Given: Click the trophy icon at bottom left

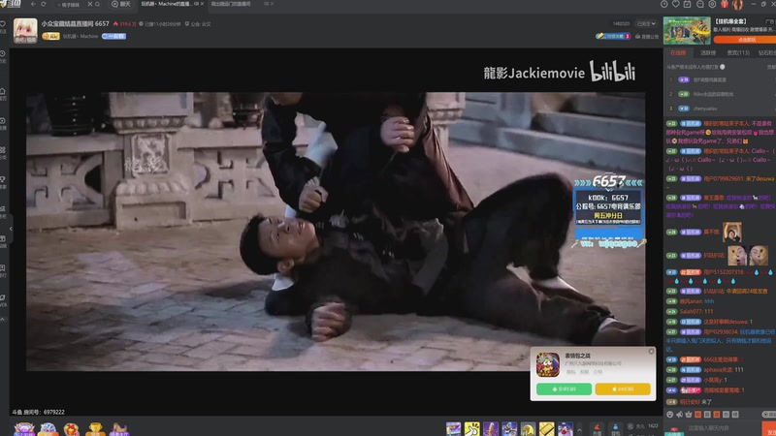Looking at the screenshot, I should 95,429.
